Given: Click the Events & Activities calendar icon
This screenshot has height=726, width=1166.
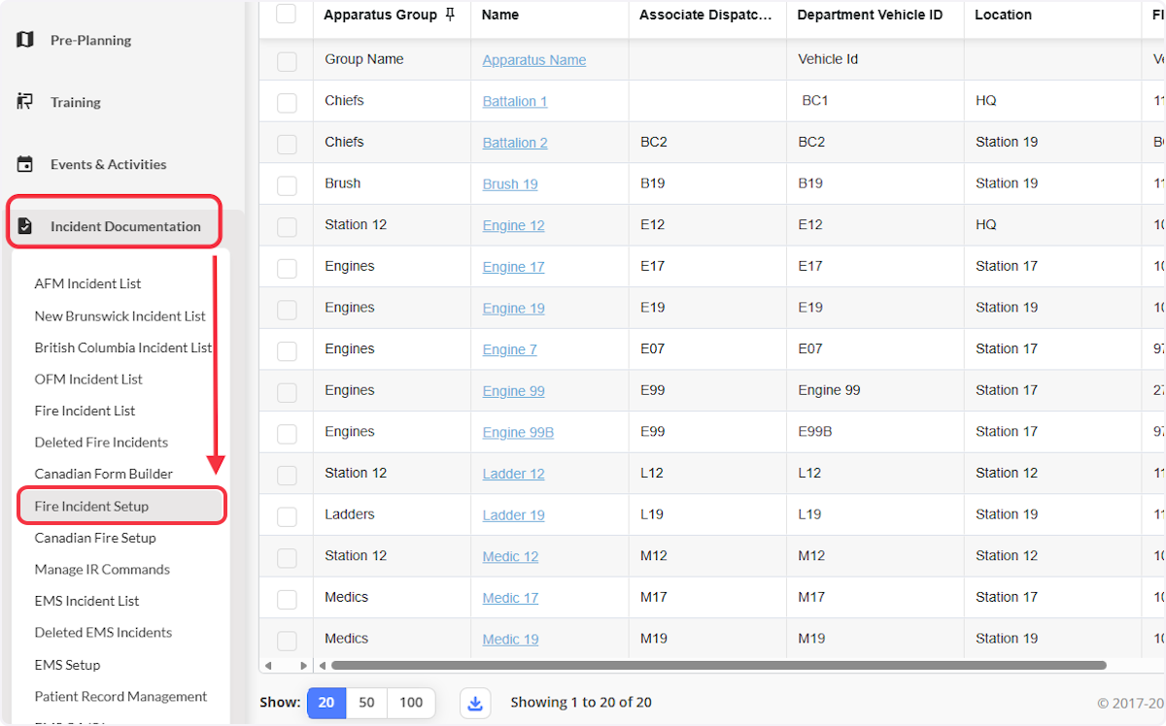Looking at the screenshot, I should [25, 164].
